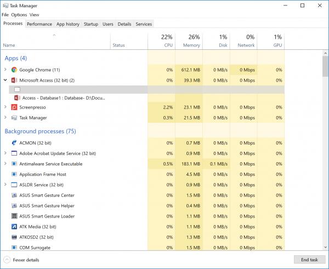329x269 pixels.
Task: Click Antimalware's 0.1 MB/s disk value
Action: [x=219, y=164]
